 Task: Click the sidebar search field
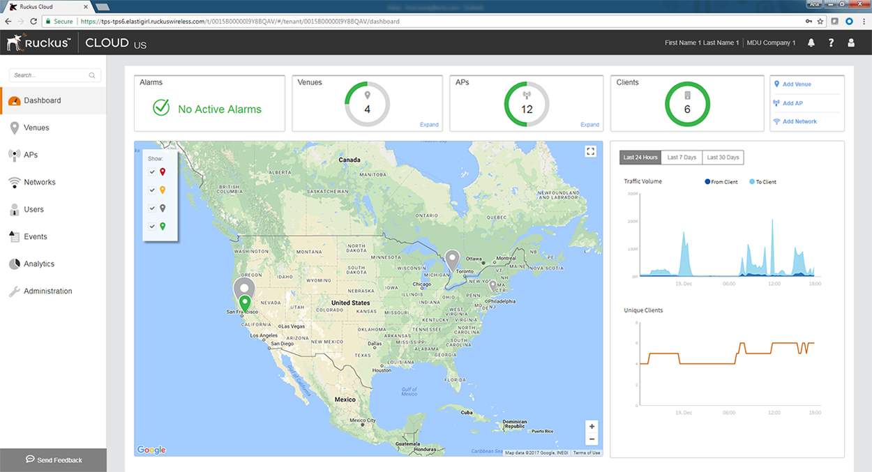pyautogui.click(x=49, y=75)
